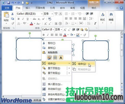125x104 pixels.
Task: Apply red font color in ribbon
Action: click(32, 23)
